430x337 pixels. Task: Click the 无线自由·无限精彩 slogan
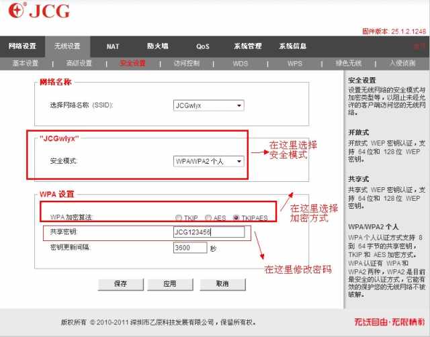point(390,322)
